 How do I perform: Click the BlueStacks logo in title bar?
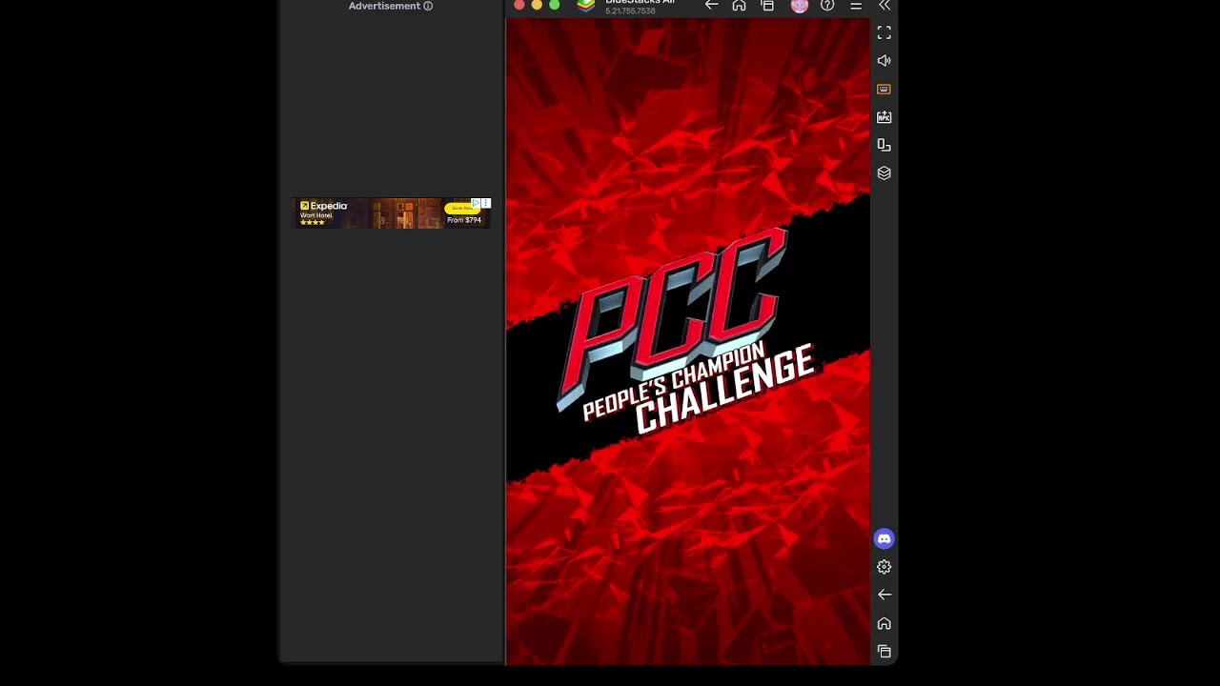[x=586, y=5]
